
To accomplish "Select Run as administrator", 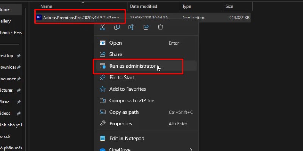I will [133, 66].
